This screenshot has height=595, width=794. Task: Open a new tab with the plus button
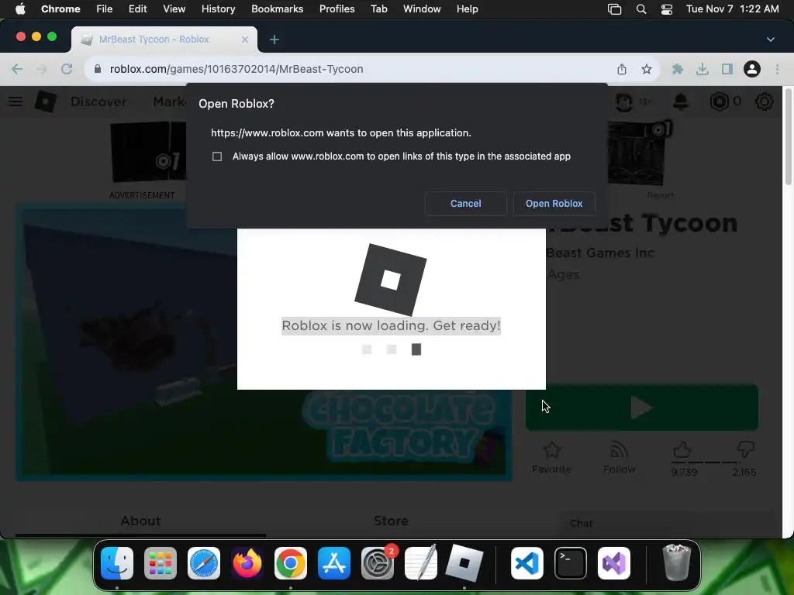pyautogui.click(x=274, y=40)
